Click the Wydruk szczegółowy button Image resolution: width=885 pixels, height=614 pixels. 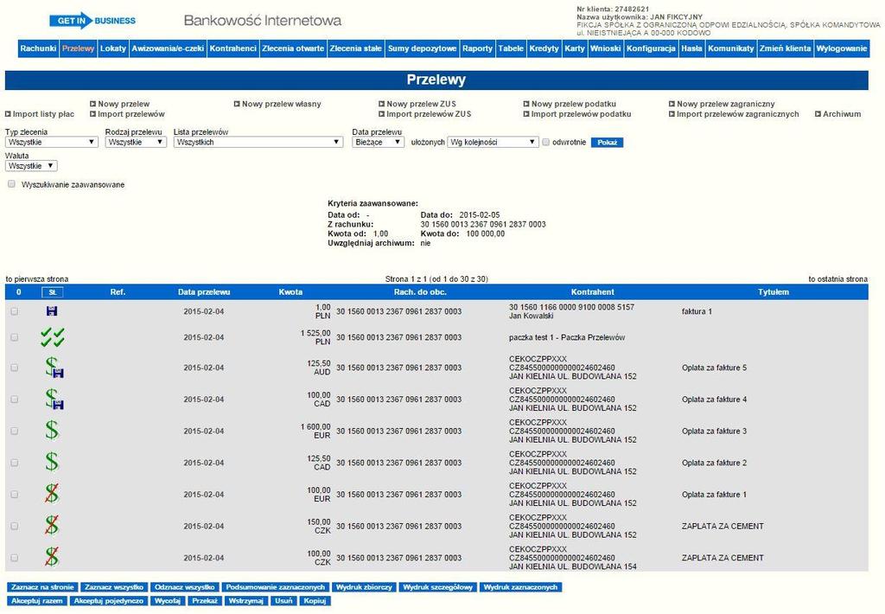(x=438, y=587)
